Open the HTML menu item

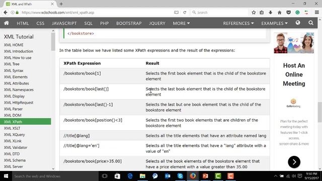(x=23, y=23)
